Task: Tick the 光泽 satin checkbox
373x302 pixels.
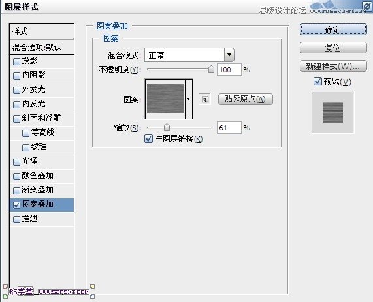Action: pos(16,162)
